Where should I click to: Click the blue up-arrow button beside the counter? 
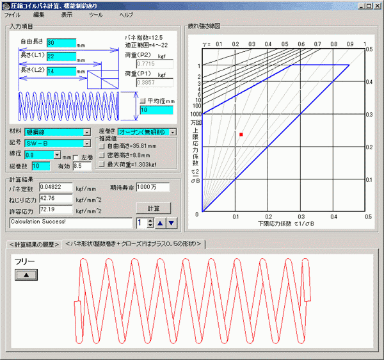tap(161, 223)
